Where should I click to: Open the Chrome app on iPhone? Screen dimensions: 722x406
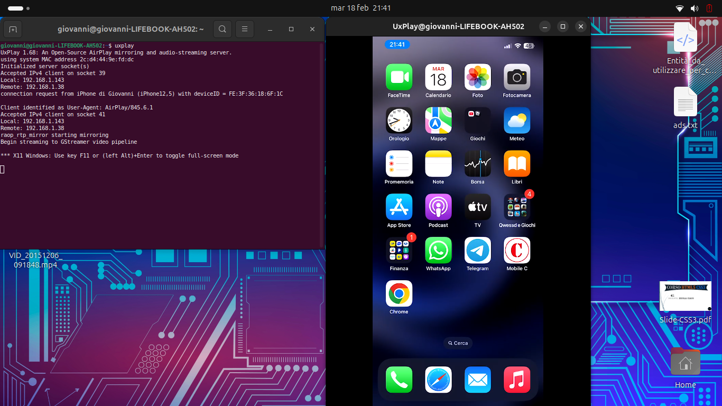[x=399, y=294]
